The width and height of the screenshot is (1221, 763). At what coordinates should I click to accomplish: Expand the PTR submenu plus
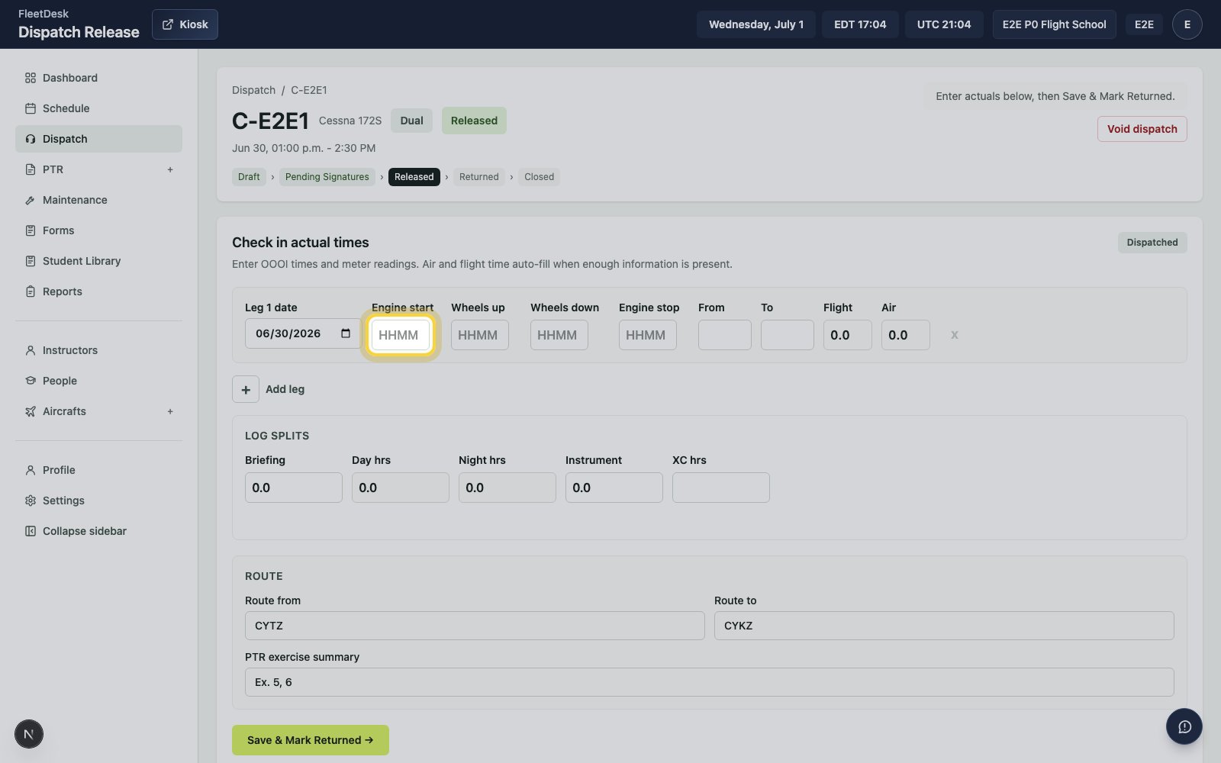(x=170, y=169)
